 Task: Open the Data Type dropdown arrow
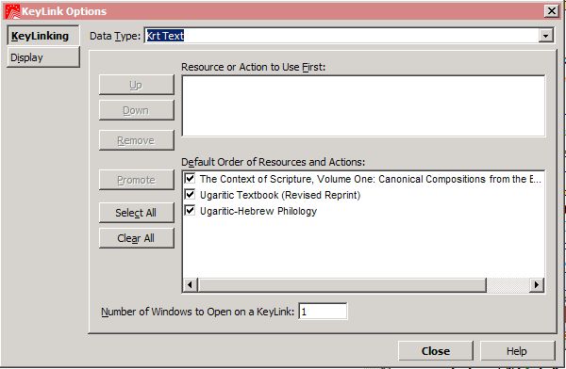click(546, 36)
